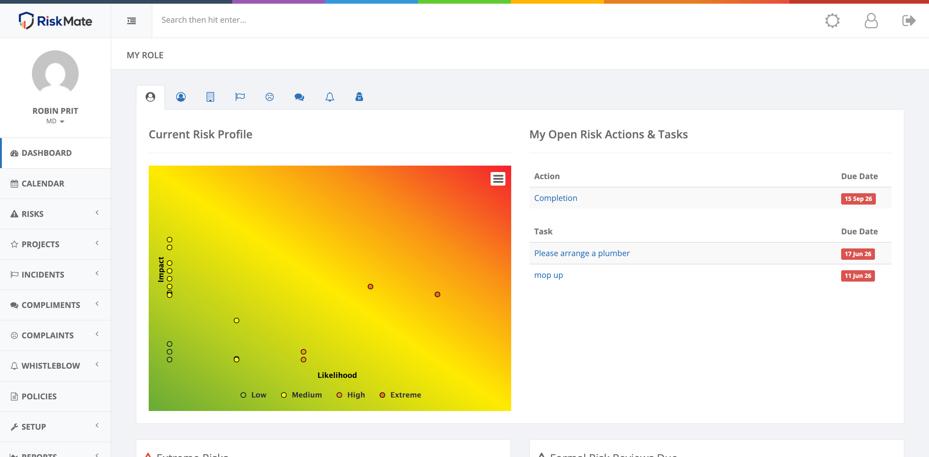Click the Robin Prit avatar picture

55,74
